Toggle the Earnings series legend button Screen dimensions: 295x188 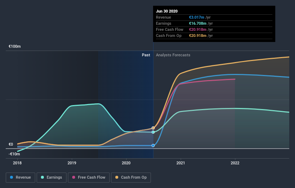click(x=51, y=178)
